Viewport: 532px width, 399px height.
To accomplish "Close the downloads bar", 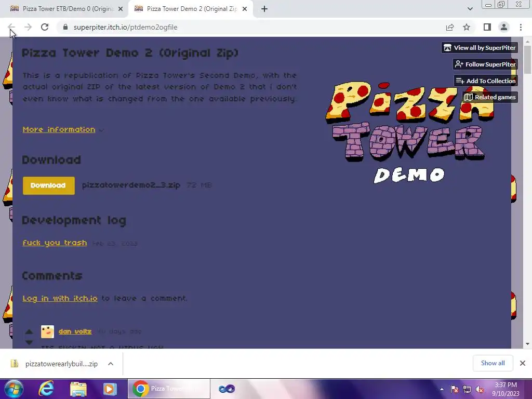I will [x=523, y=363].
